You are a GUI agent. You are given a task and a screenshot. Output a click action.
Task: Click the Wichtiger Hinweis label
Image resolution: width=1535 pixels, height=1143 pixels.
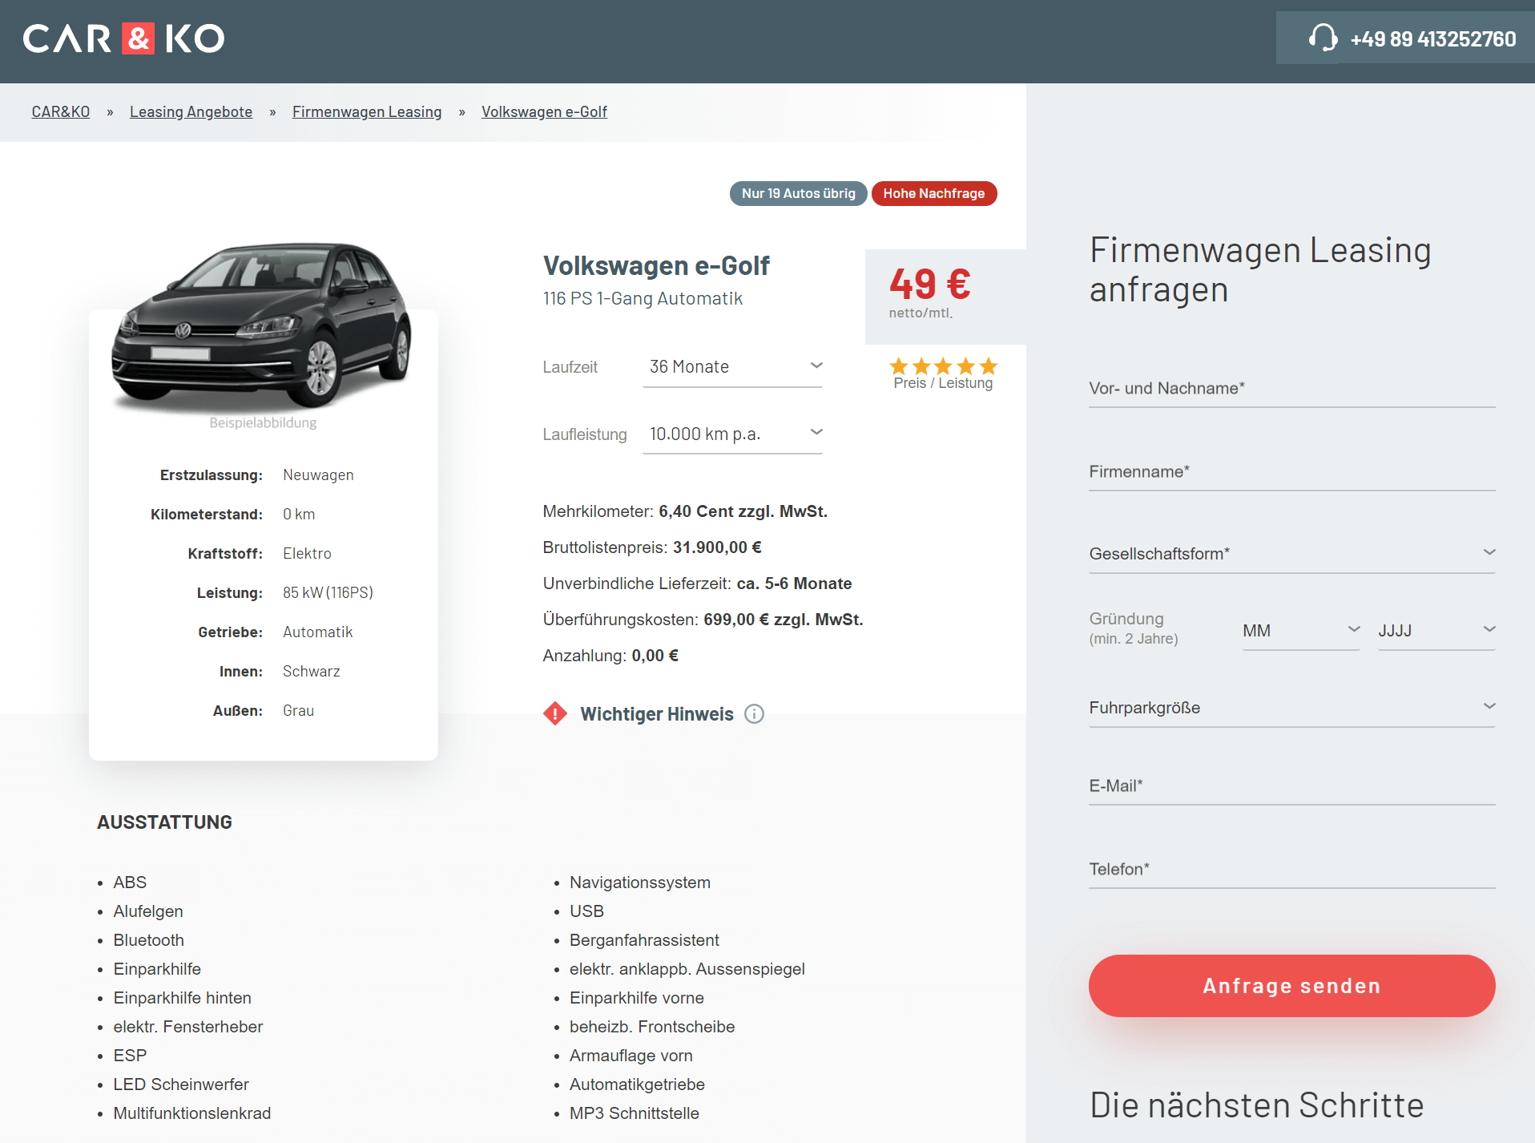(x=657, y=713)
